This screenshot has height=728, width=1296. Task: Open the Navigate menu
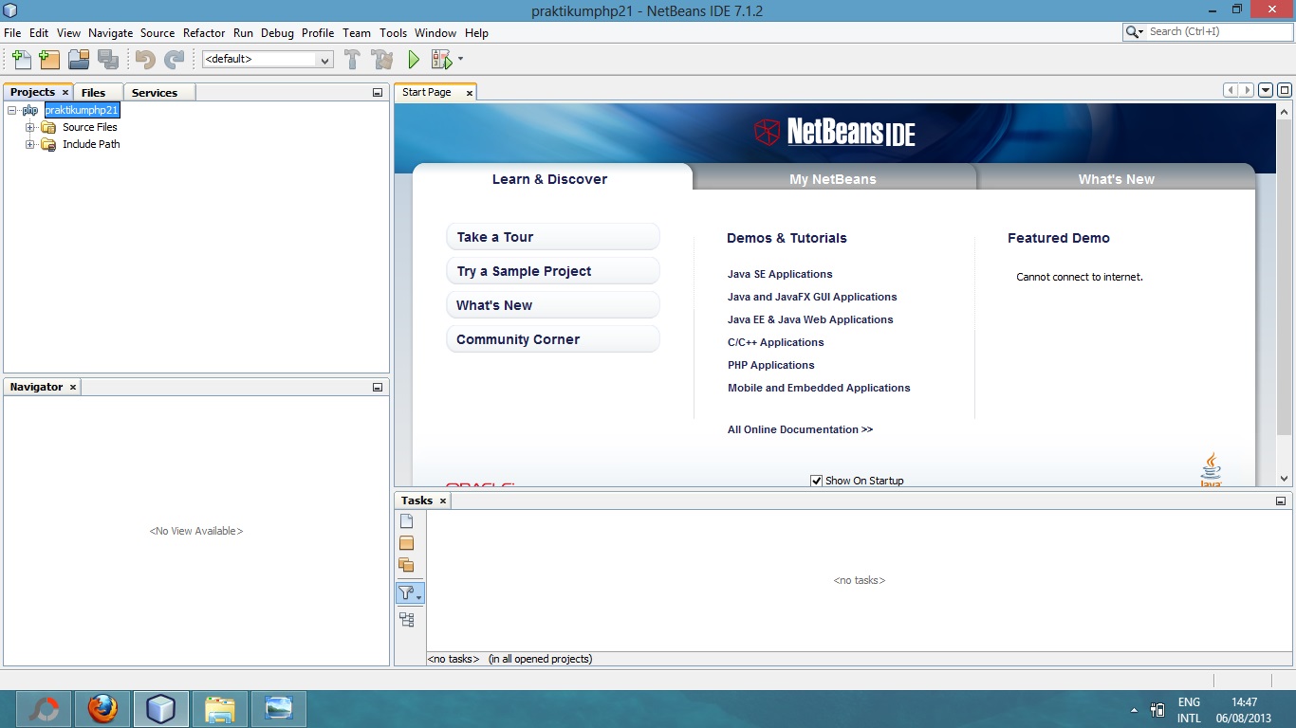point(111,33)
